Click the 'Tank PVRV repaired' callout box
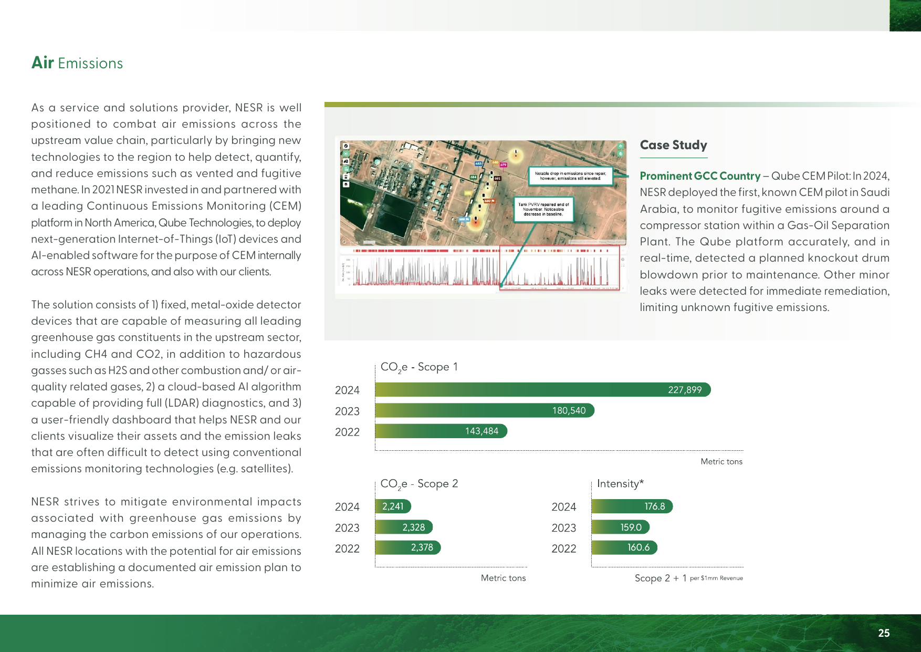This screenshot has width=921, height=652. pos(543,209)
